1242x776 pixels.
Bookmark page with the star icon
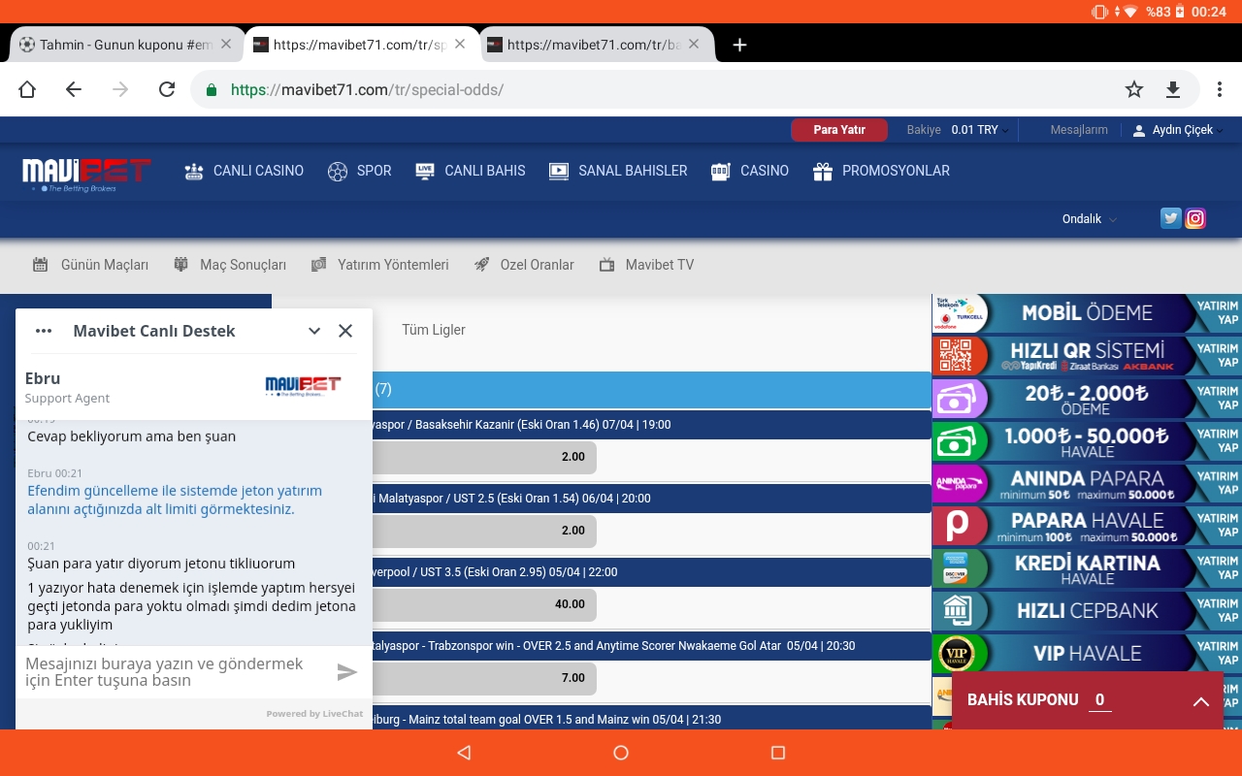[x=1134, y=89]
